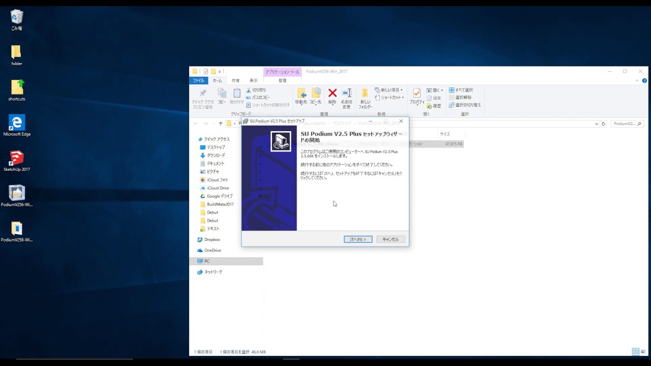Image resolution: width=651 pixels, height=366 pixels.
Task: Select ドキュメント in navigation pane
Action: (x=212, y=163)
